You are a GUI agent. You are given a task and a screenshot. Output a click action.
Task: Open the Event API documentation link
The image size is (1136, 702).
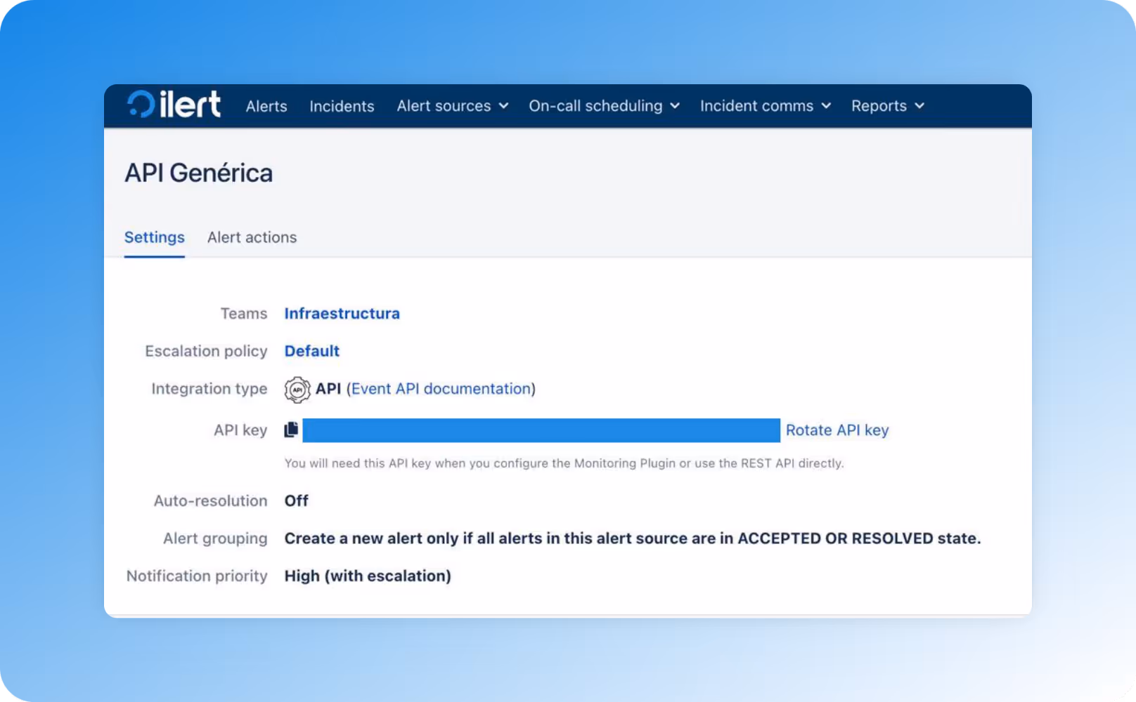point(441,389)
